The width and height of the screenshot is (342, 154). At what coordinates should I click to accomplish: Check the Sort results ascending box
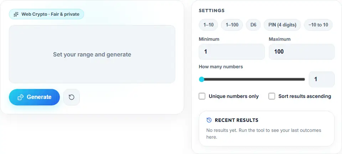click(272, 96)
